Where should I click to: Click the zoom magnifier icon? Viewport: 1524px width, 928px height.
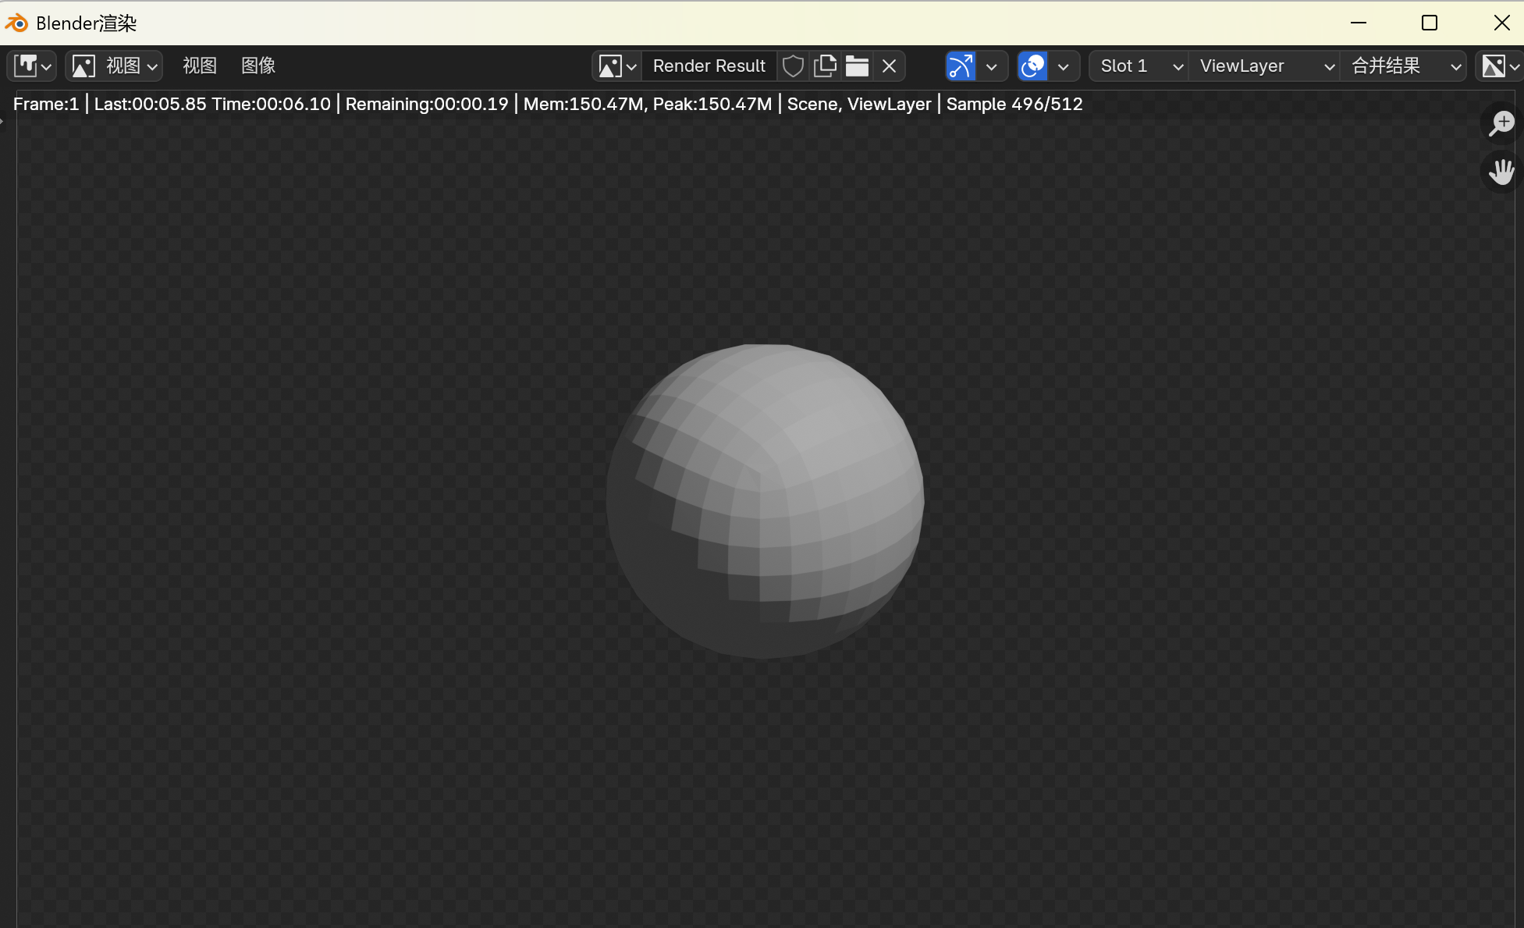(x=1501, y=123)
